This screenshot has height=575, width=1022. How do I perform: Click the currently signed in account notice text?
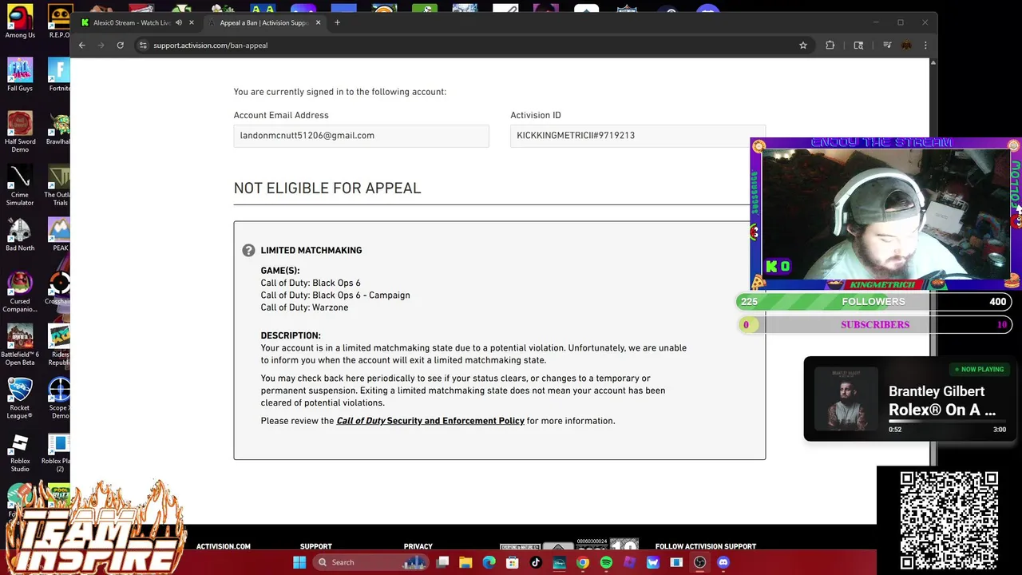coord(340,92)
